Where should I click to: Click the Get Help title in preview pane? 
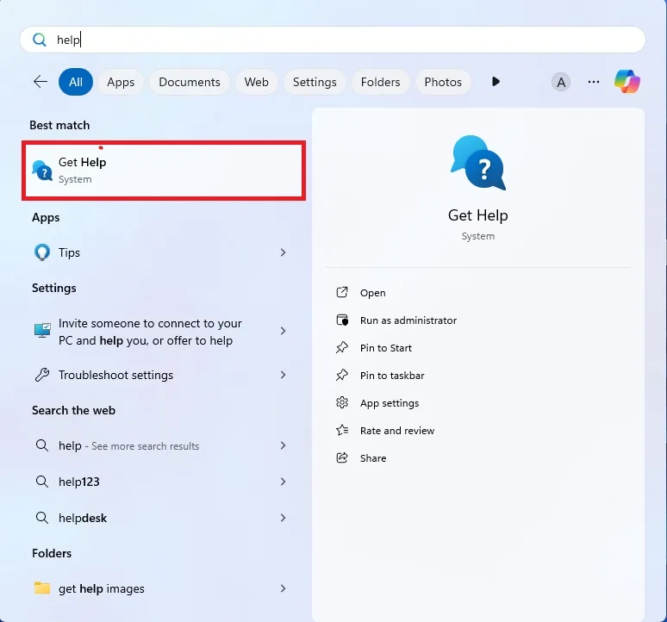[478, 215]
